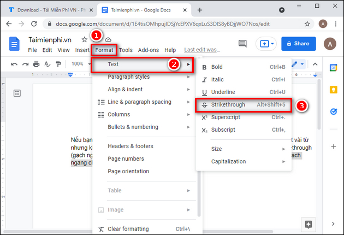Open the Help menu
Screen dimensions: 344x235
tap(170, 50)
